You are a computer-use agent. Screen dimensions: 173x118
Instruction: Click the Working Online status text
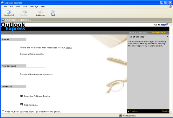point(129,116)
